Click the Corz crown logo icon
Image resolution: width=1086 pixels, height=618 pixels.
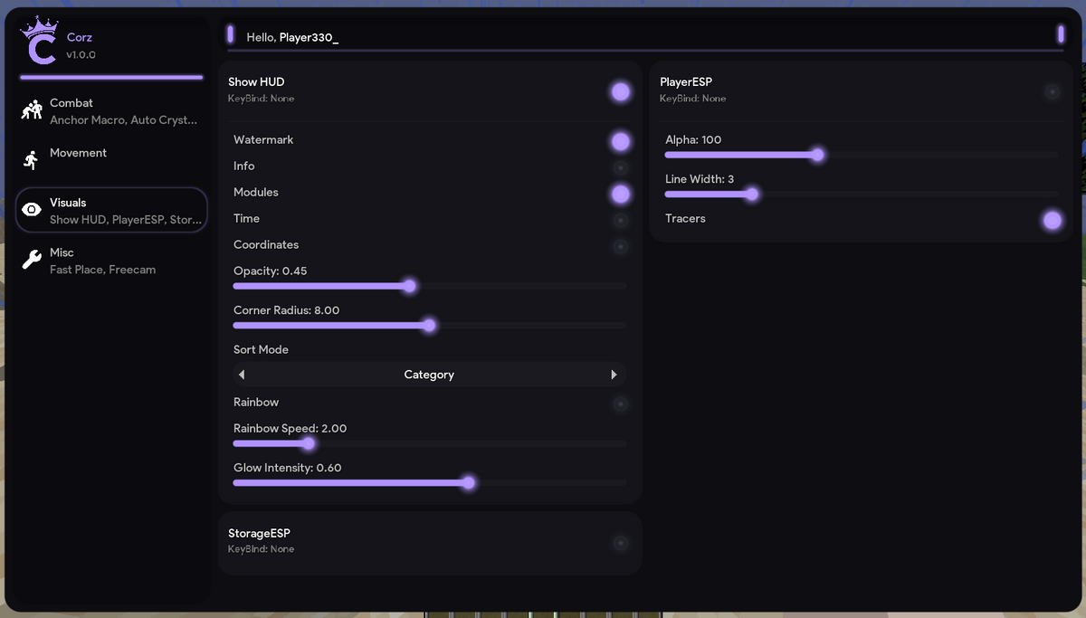point(40,43)
